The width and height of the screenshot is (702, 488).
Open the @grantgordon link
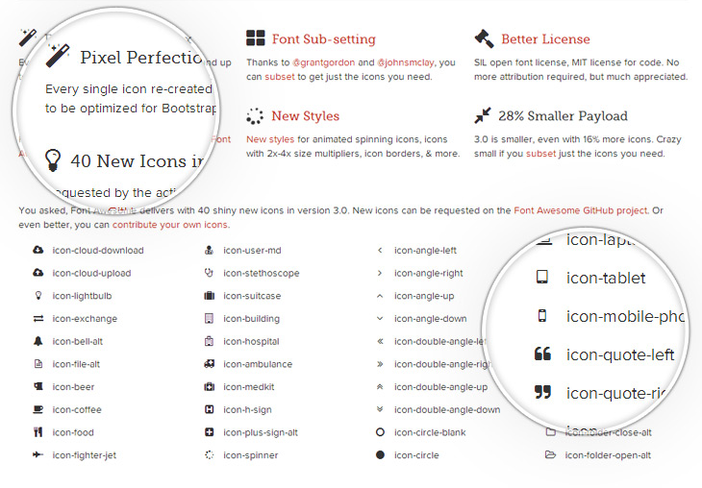click(x=324, y=62)
